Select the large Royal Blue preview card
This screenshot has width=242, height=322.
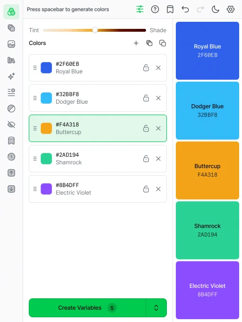pos(207,51)
